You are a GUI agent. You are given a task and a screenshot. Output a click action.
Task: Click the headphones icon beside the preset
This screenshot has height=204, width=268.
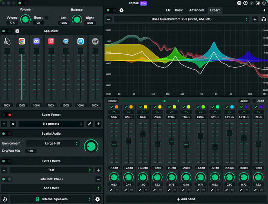(264, 19)
